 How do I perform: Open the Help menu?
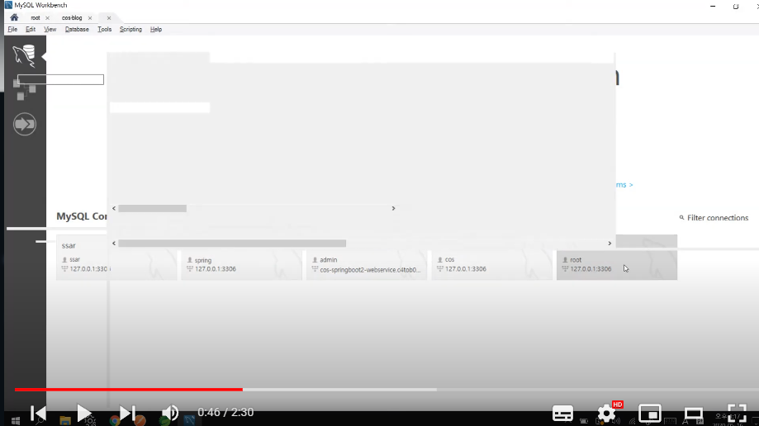(156, 30)
